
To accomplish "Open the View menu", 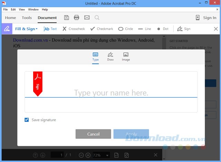I will [22, 9].
